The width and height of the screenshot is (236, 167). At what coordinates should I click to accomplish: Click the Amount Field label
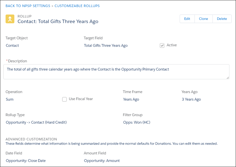95,153
